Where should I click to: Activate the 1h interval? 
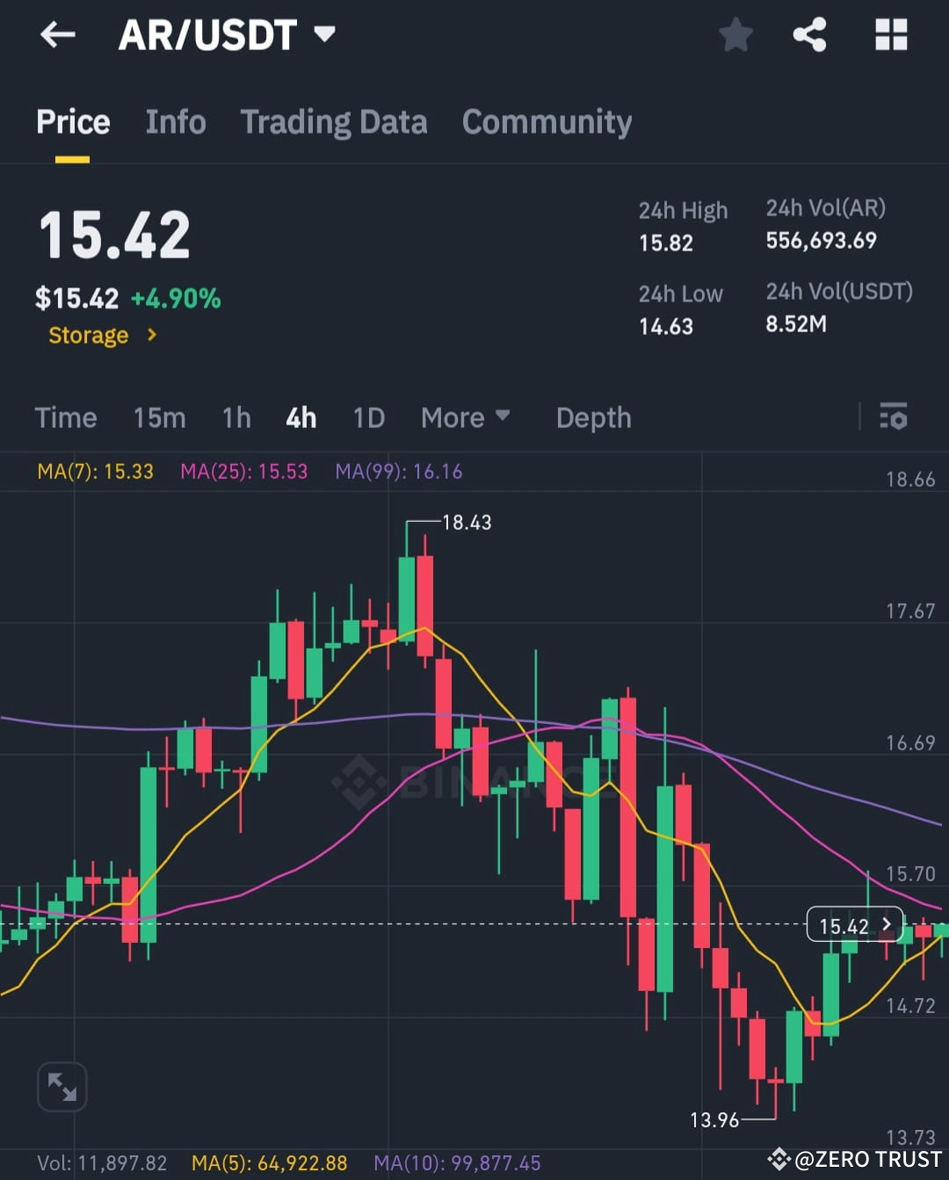pyautogui.click(x=235, y=417)
